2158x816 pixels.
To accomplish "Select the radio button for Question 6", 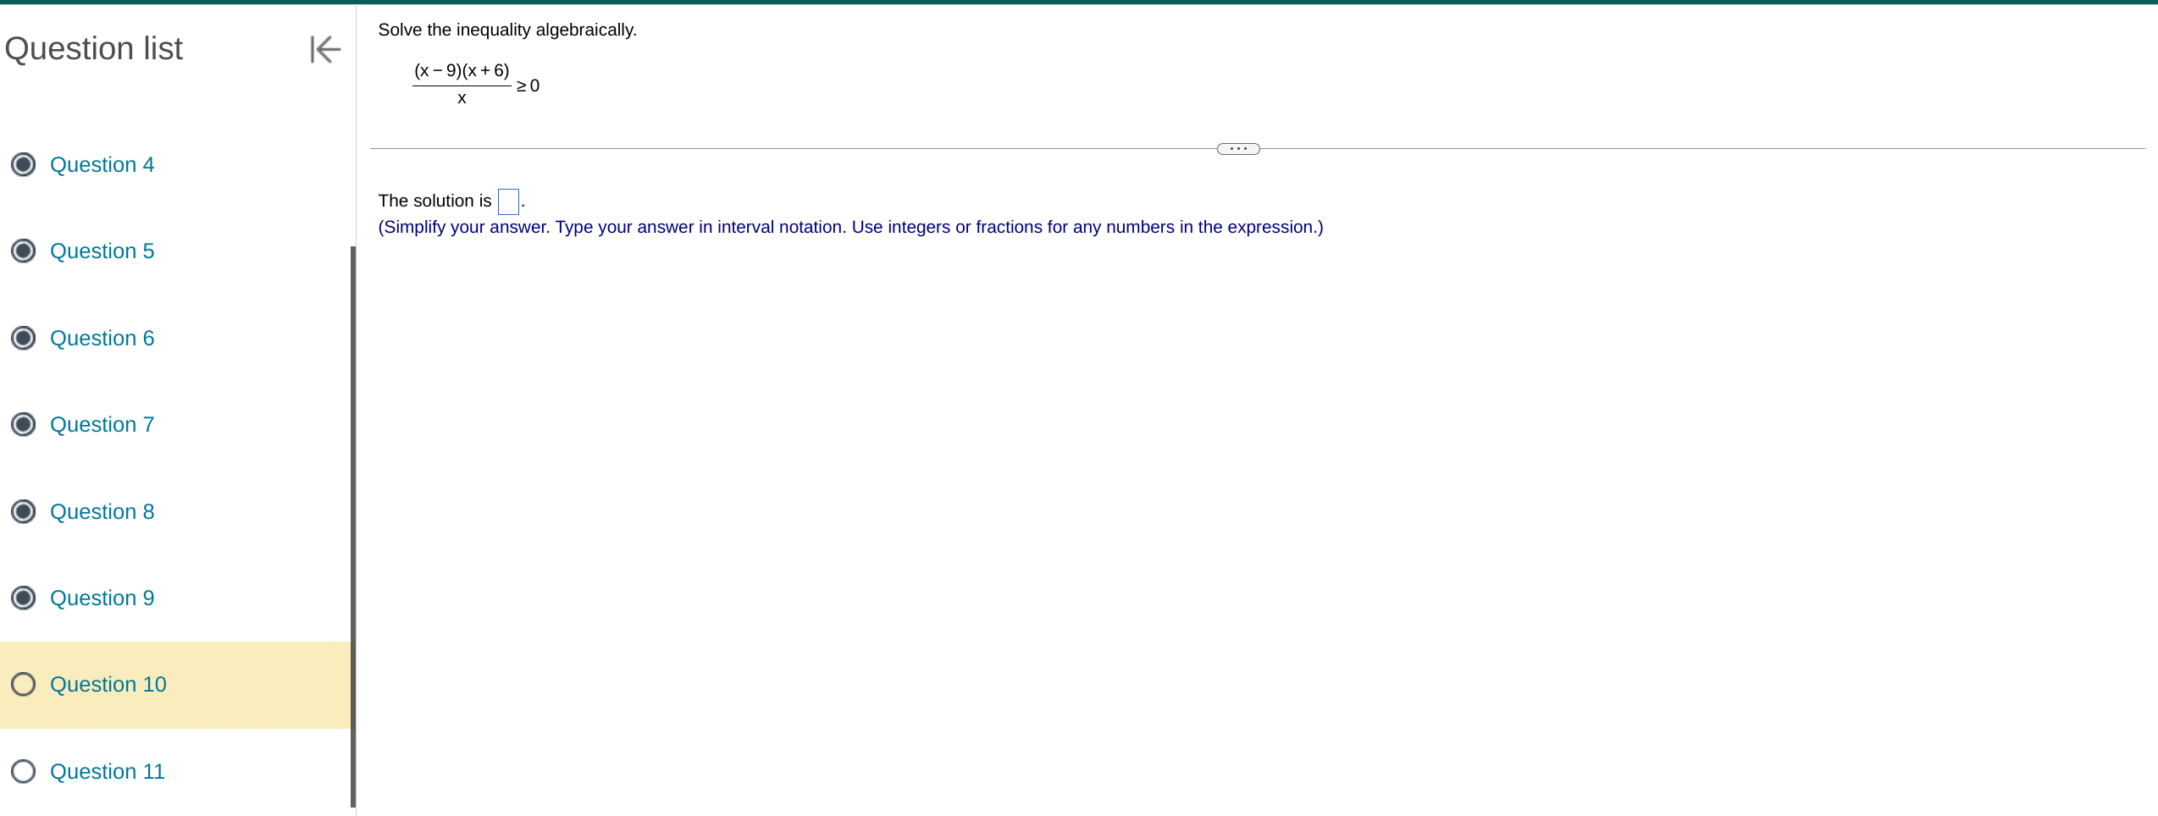I will pyautogui.click(x=23, y=338).
